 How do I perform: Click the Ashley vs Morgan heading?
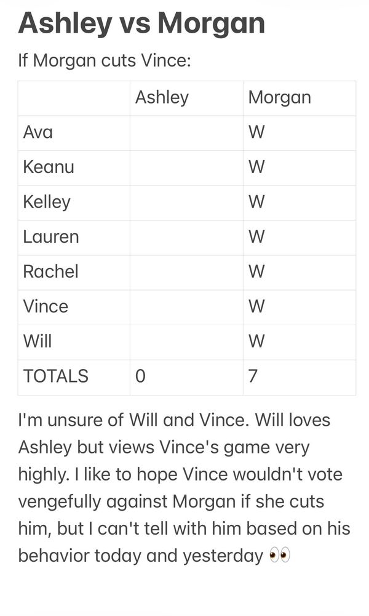pos(141,25)
